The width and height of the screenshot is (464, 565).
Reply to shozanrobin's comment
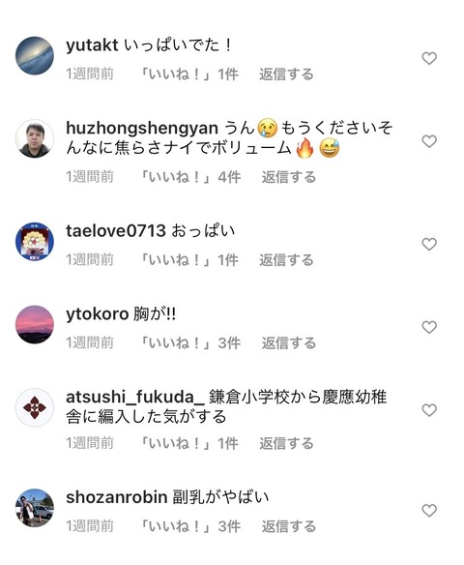point(289,526)
